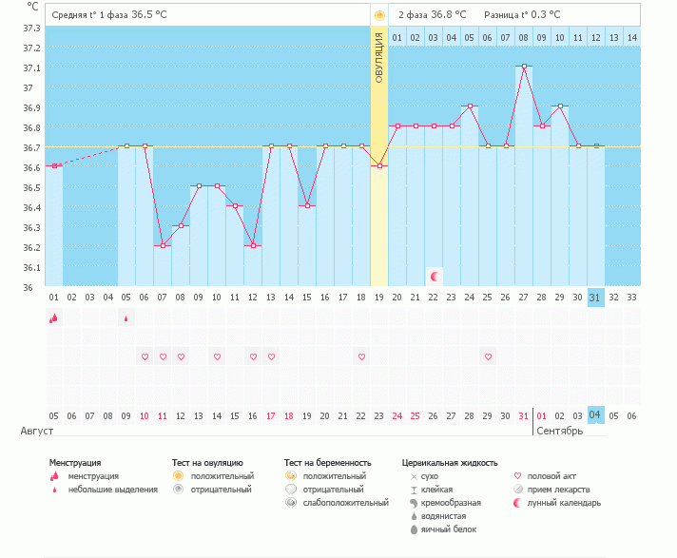Click the водянистая legend icon
The width and height of the screenshot is (677, 558).
click(x=414, y=516)
